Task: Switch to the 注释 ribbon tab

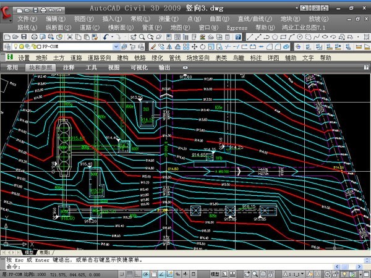Action: (x=68, y=67)
